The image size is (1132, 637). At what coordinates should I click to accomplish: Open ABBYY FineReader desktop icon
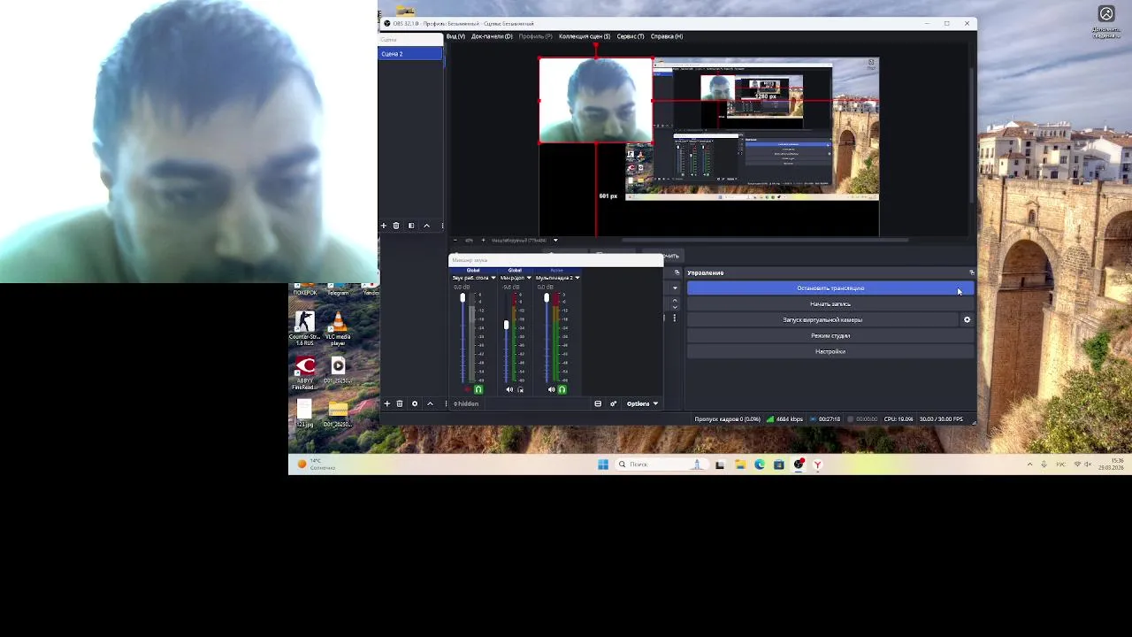click(304, 372)
